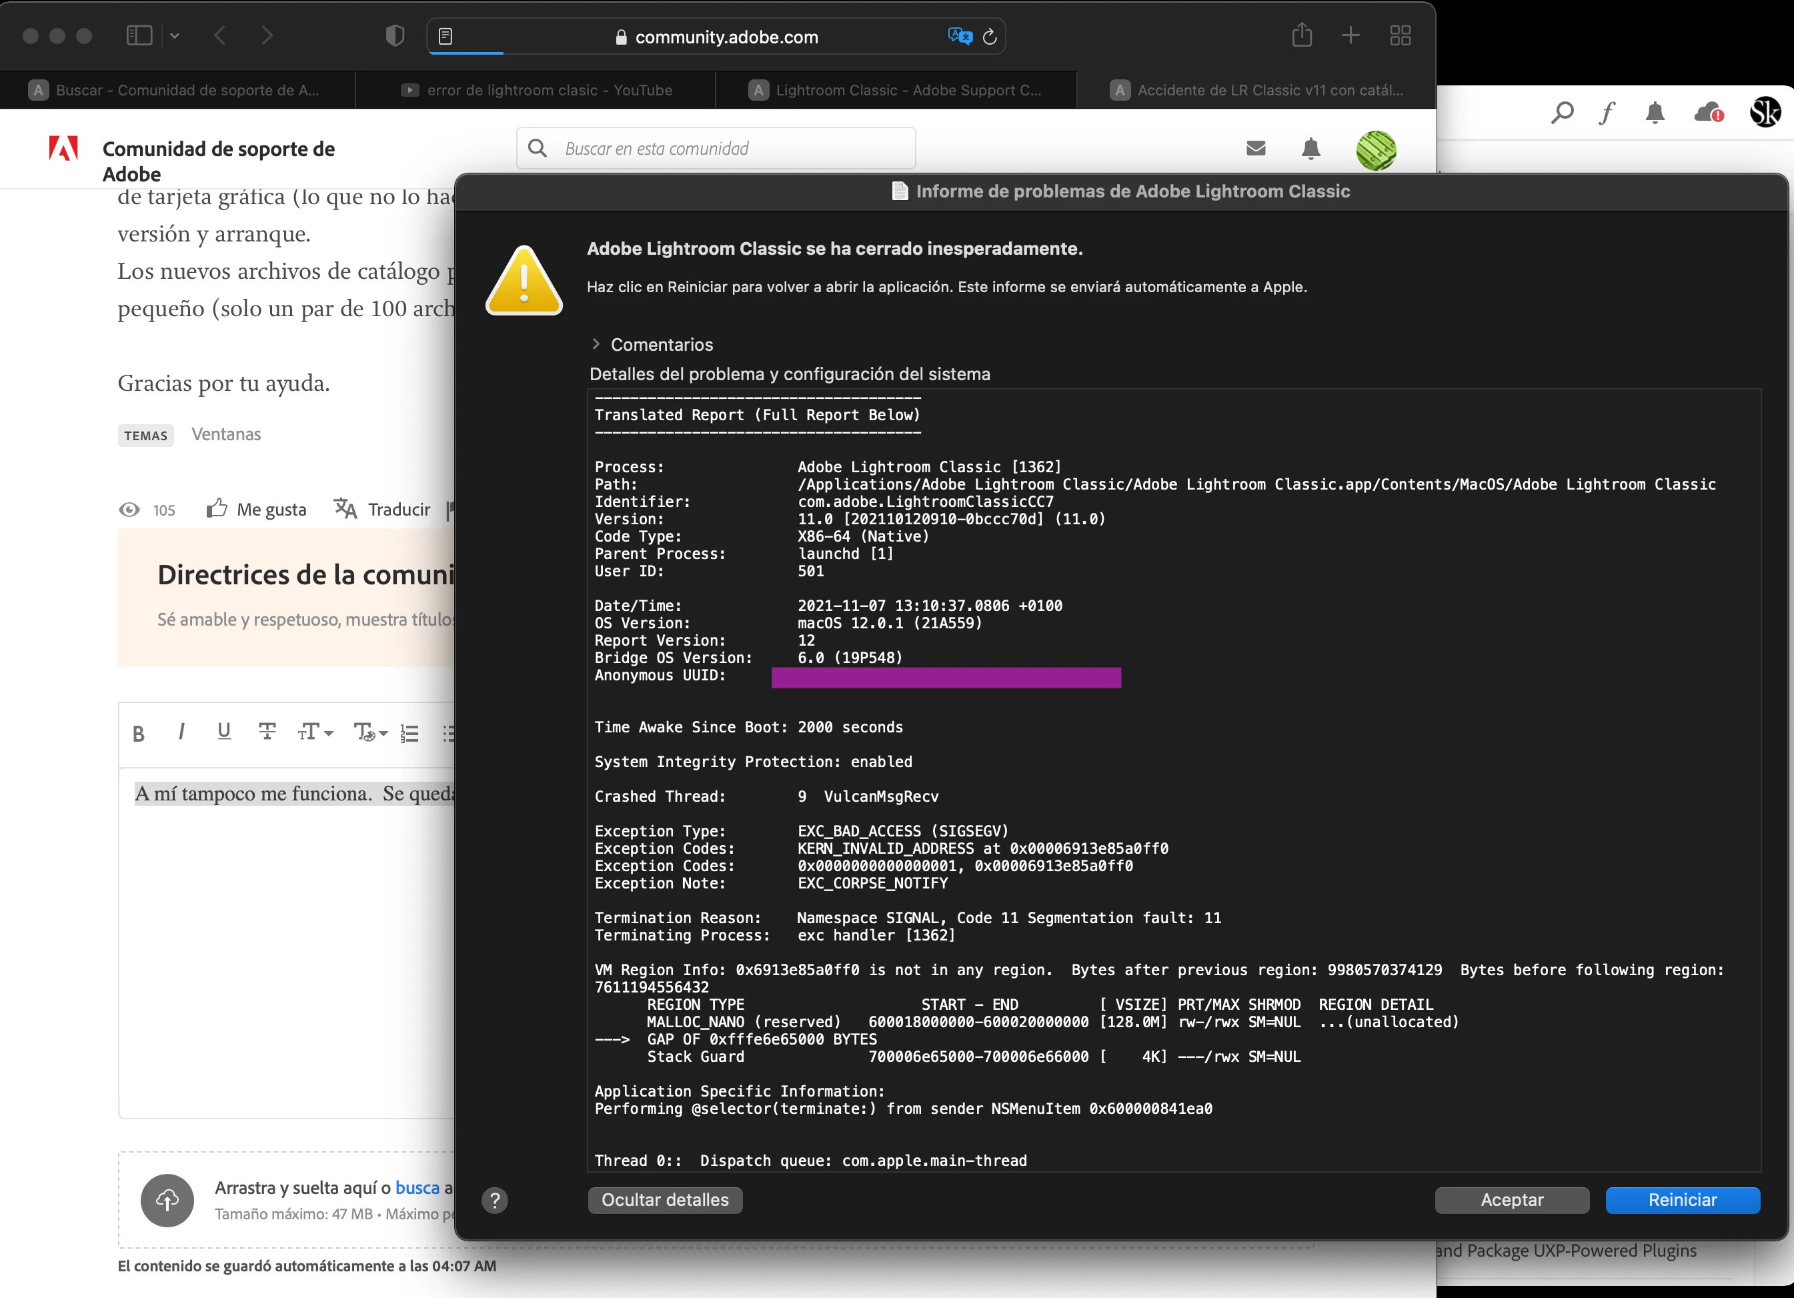The height and width of the screenshot is (1298, 1794).
Task: Expand the Comentarios disclosure arrow
Action: 596,344
